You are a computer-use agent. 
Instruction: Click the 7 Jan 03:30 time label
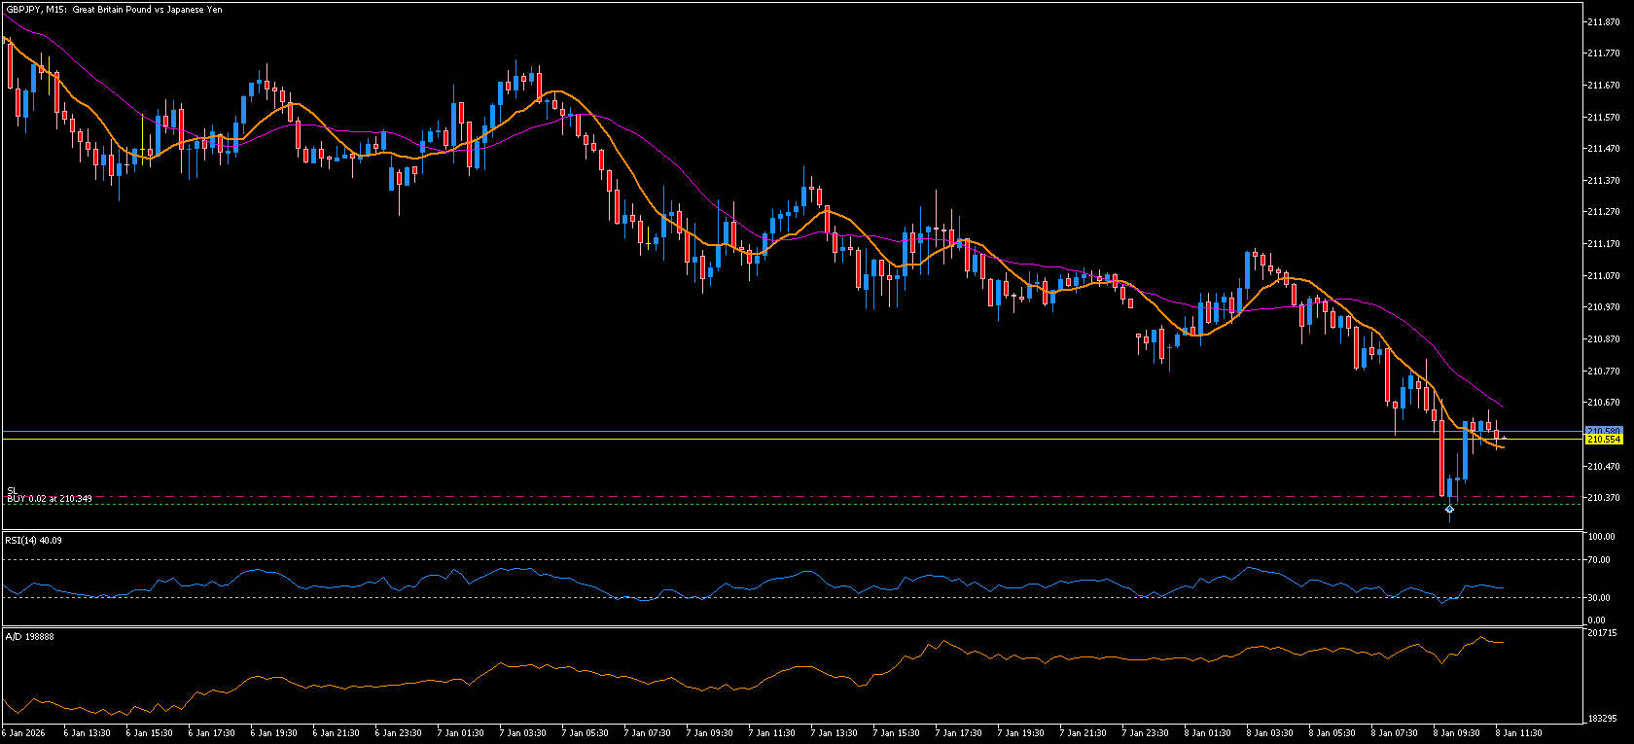pyautogui.click(x=525, y=733)
